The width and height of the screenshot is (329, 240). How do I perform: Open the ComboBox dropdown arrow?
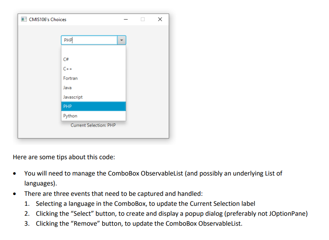[x=122, y=40]
